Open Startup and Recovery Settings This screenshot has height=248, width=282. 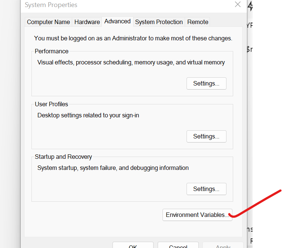point(206,189)
